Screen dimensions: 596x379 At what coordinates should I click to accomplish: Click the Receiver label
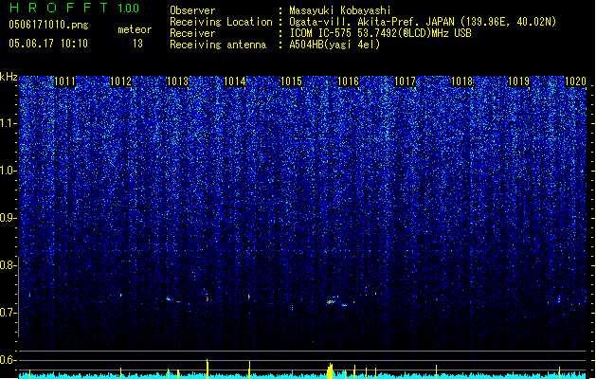click(x=192, y=33)
